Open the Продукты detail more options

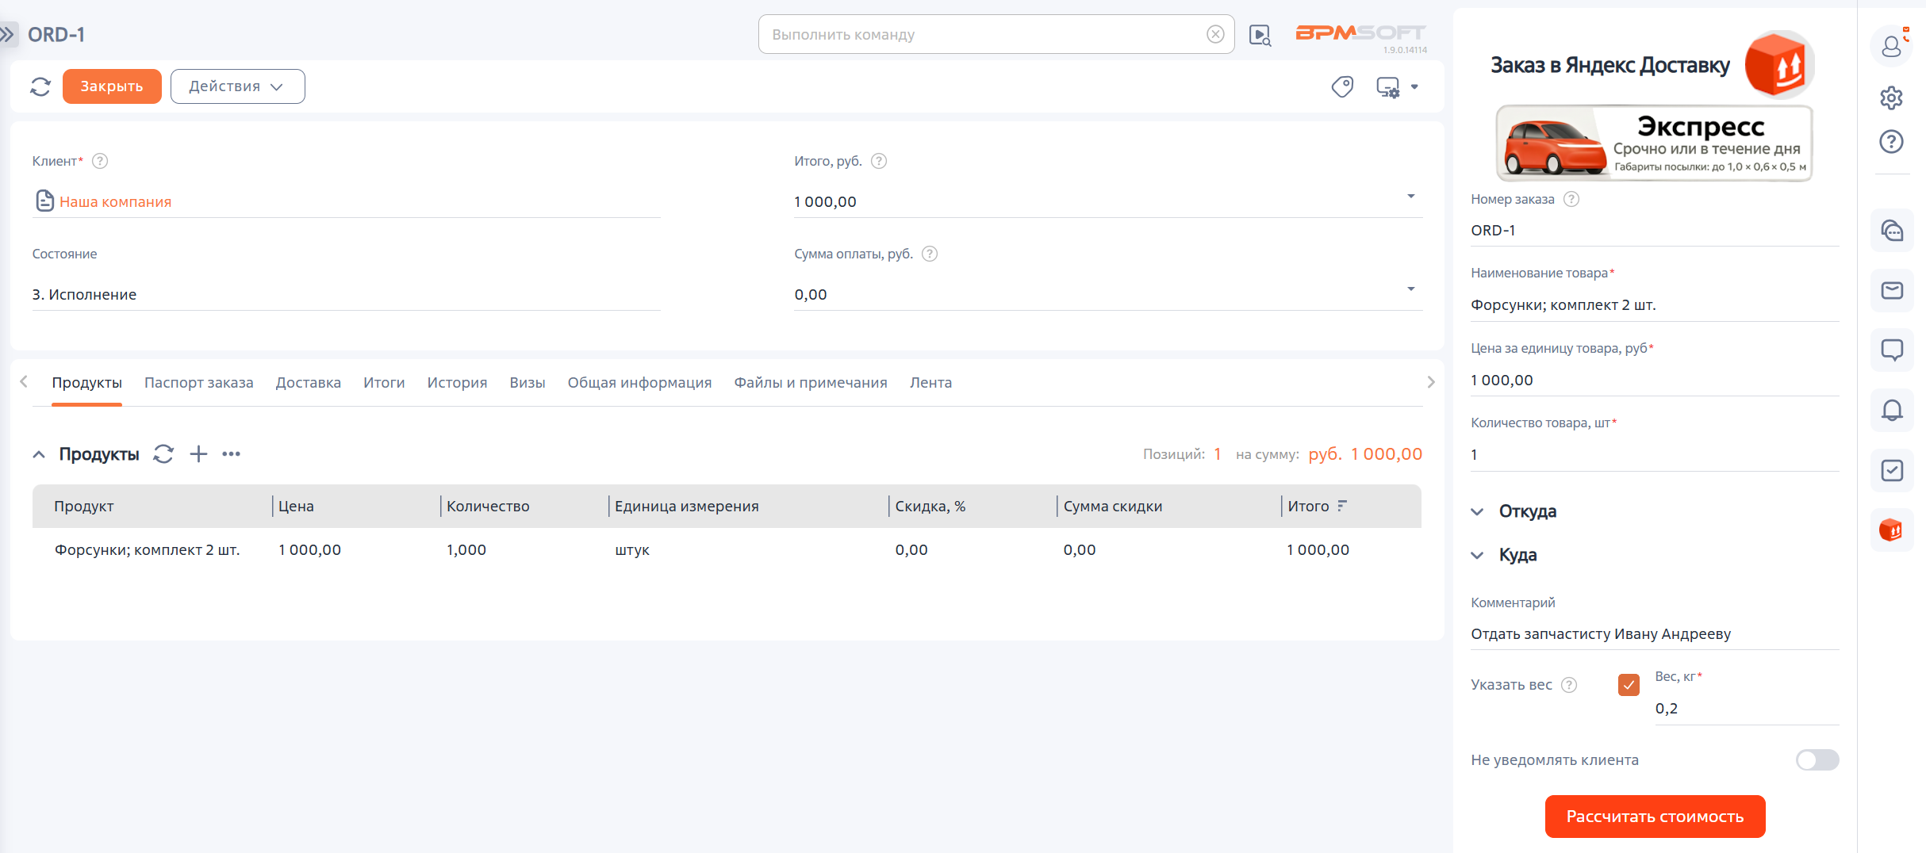click(x=231, y=454)
